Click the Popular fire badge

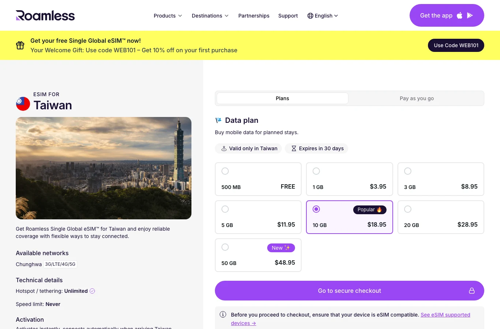(370, 209)
